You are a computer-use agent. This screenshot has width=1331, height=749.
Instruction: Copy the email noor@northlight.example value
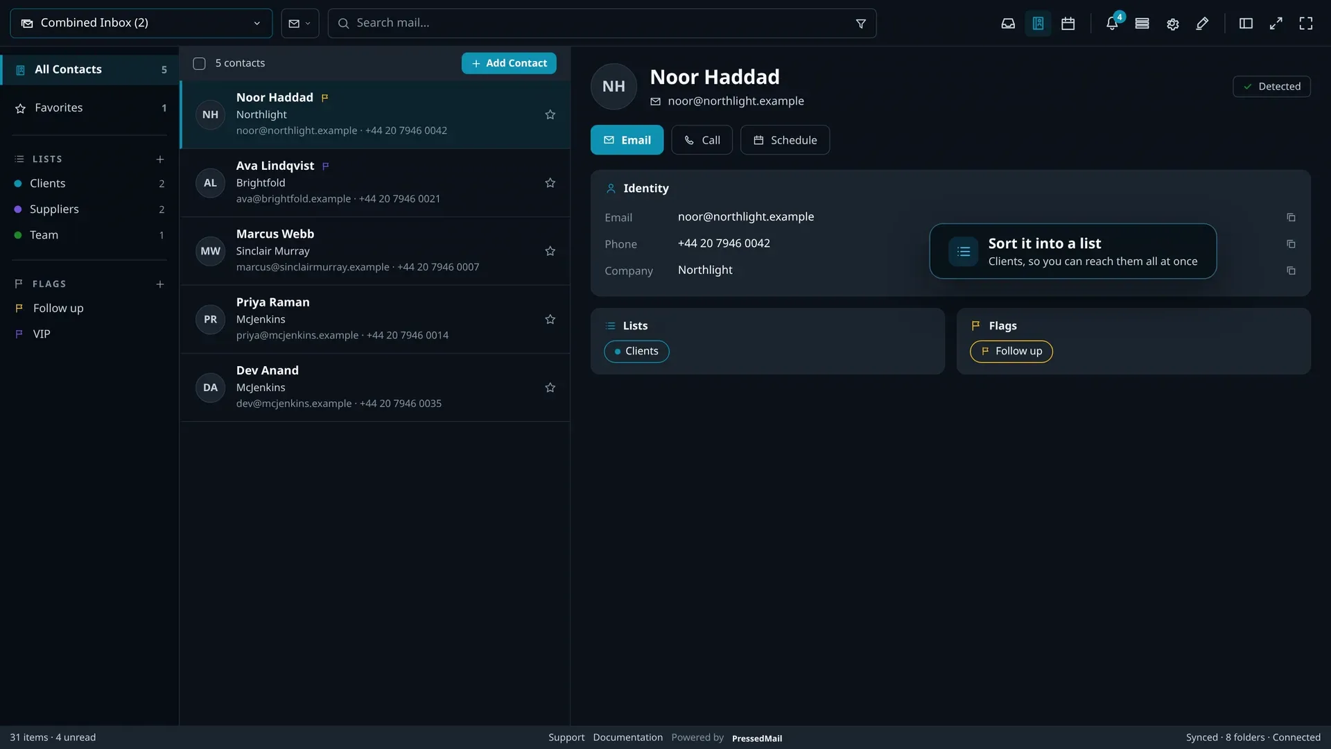[1290, 218]
